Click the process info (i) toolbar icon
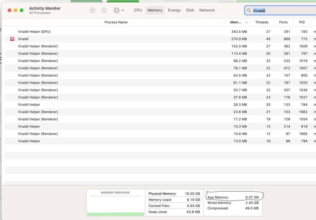 click(x=104, y=10)
